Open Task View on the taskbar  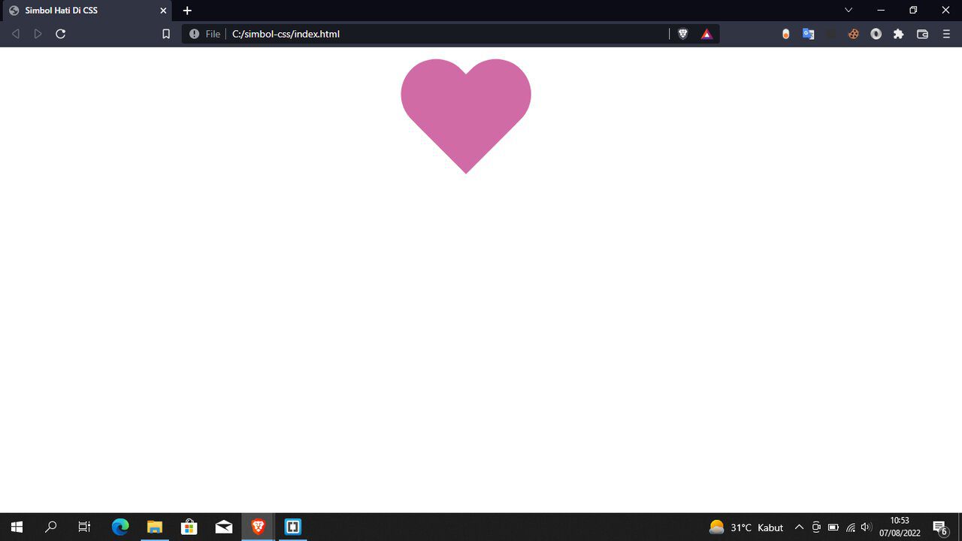point(84,527)
